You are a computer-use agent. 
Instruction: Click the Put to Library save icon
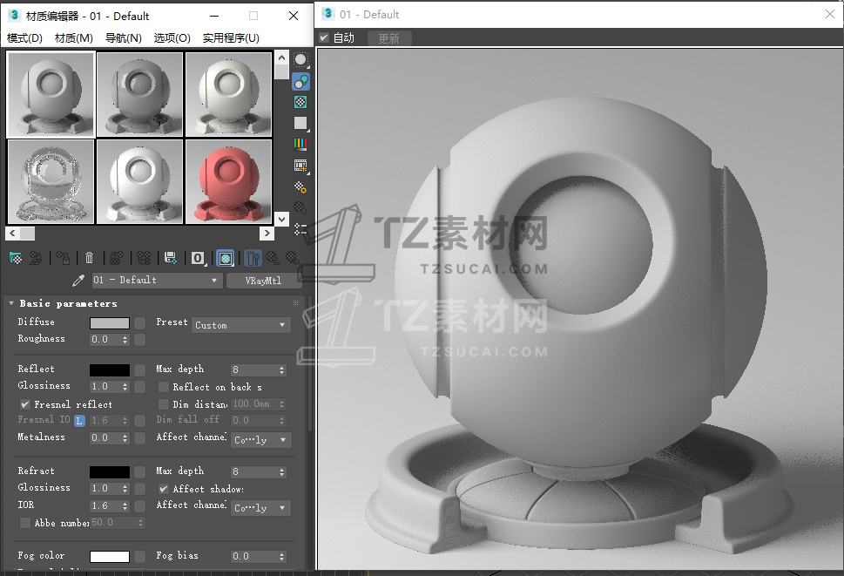point(171,258)
